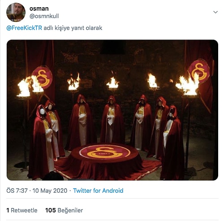Open the @FreeKickTR mention link
224x221 pixels.
(24, 28)
